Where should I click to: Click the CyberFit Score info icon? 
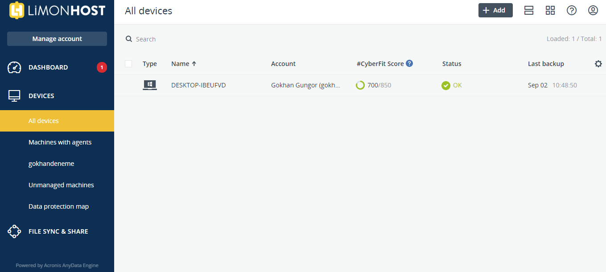409,63
